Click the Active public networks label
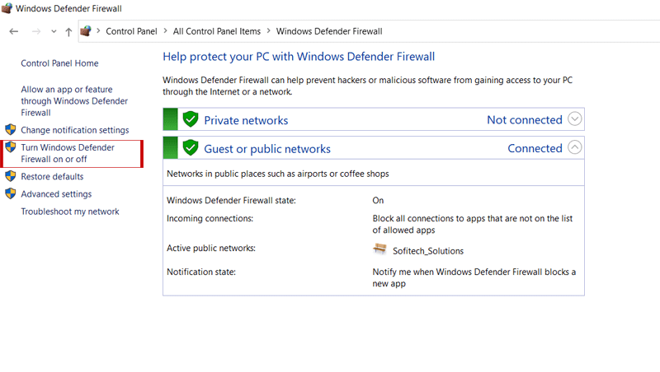 pyautogui.click(x=211, y=249)
